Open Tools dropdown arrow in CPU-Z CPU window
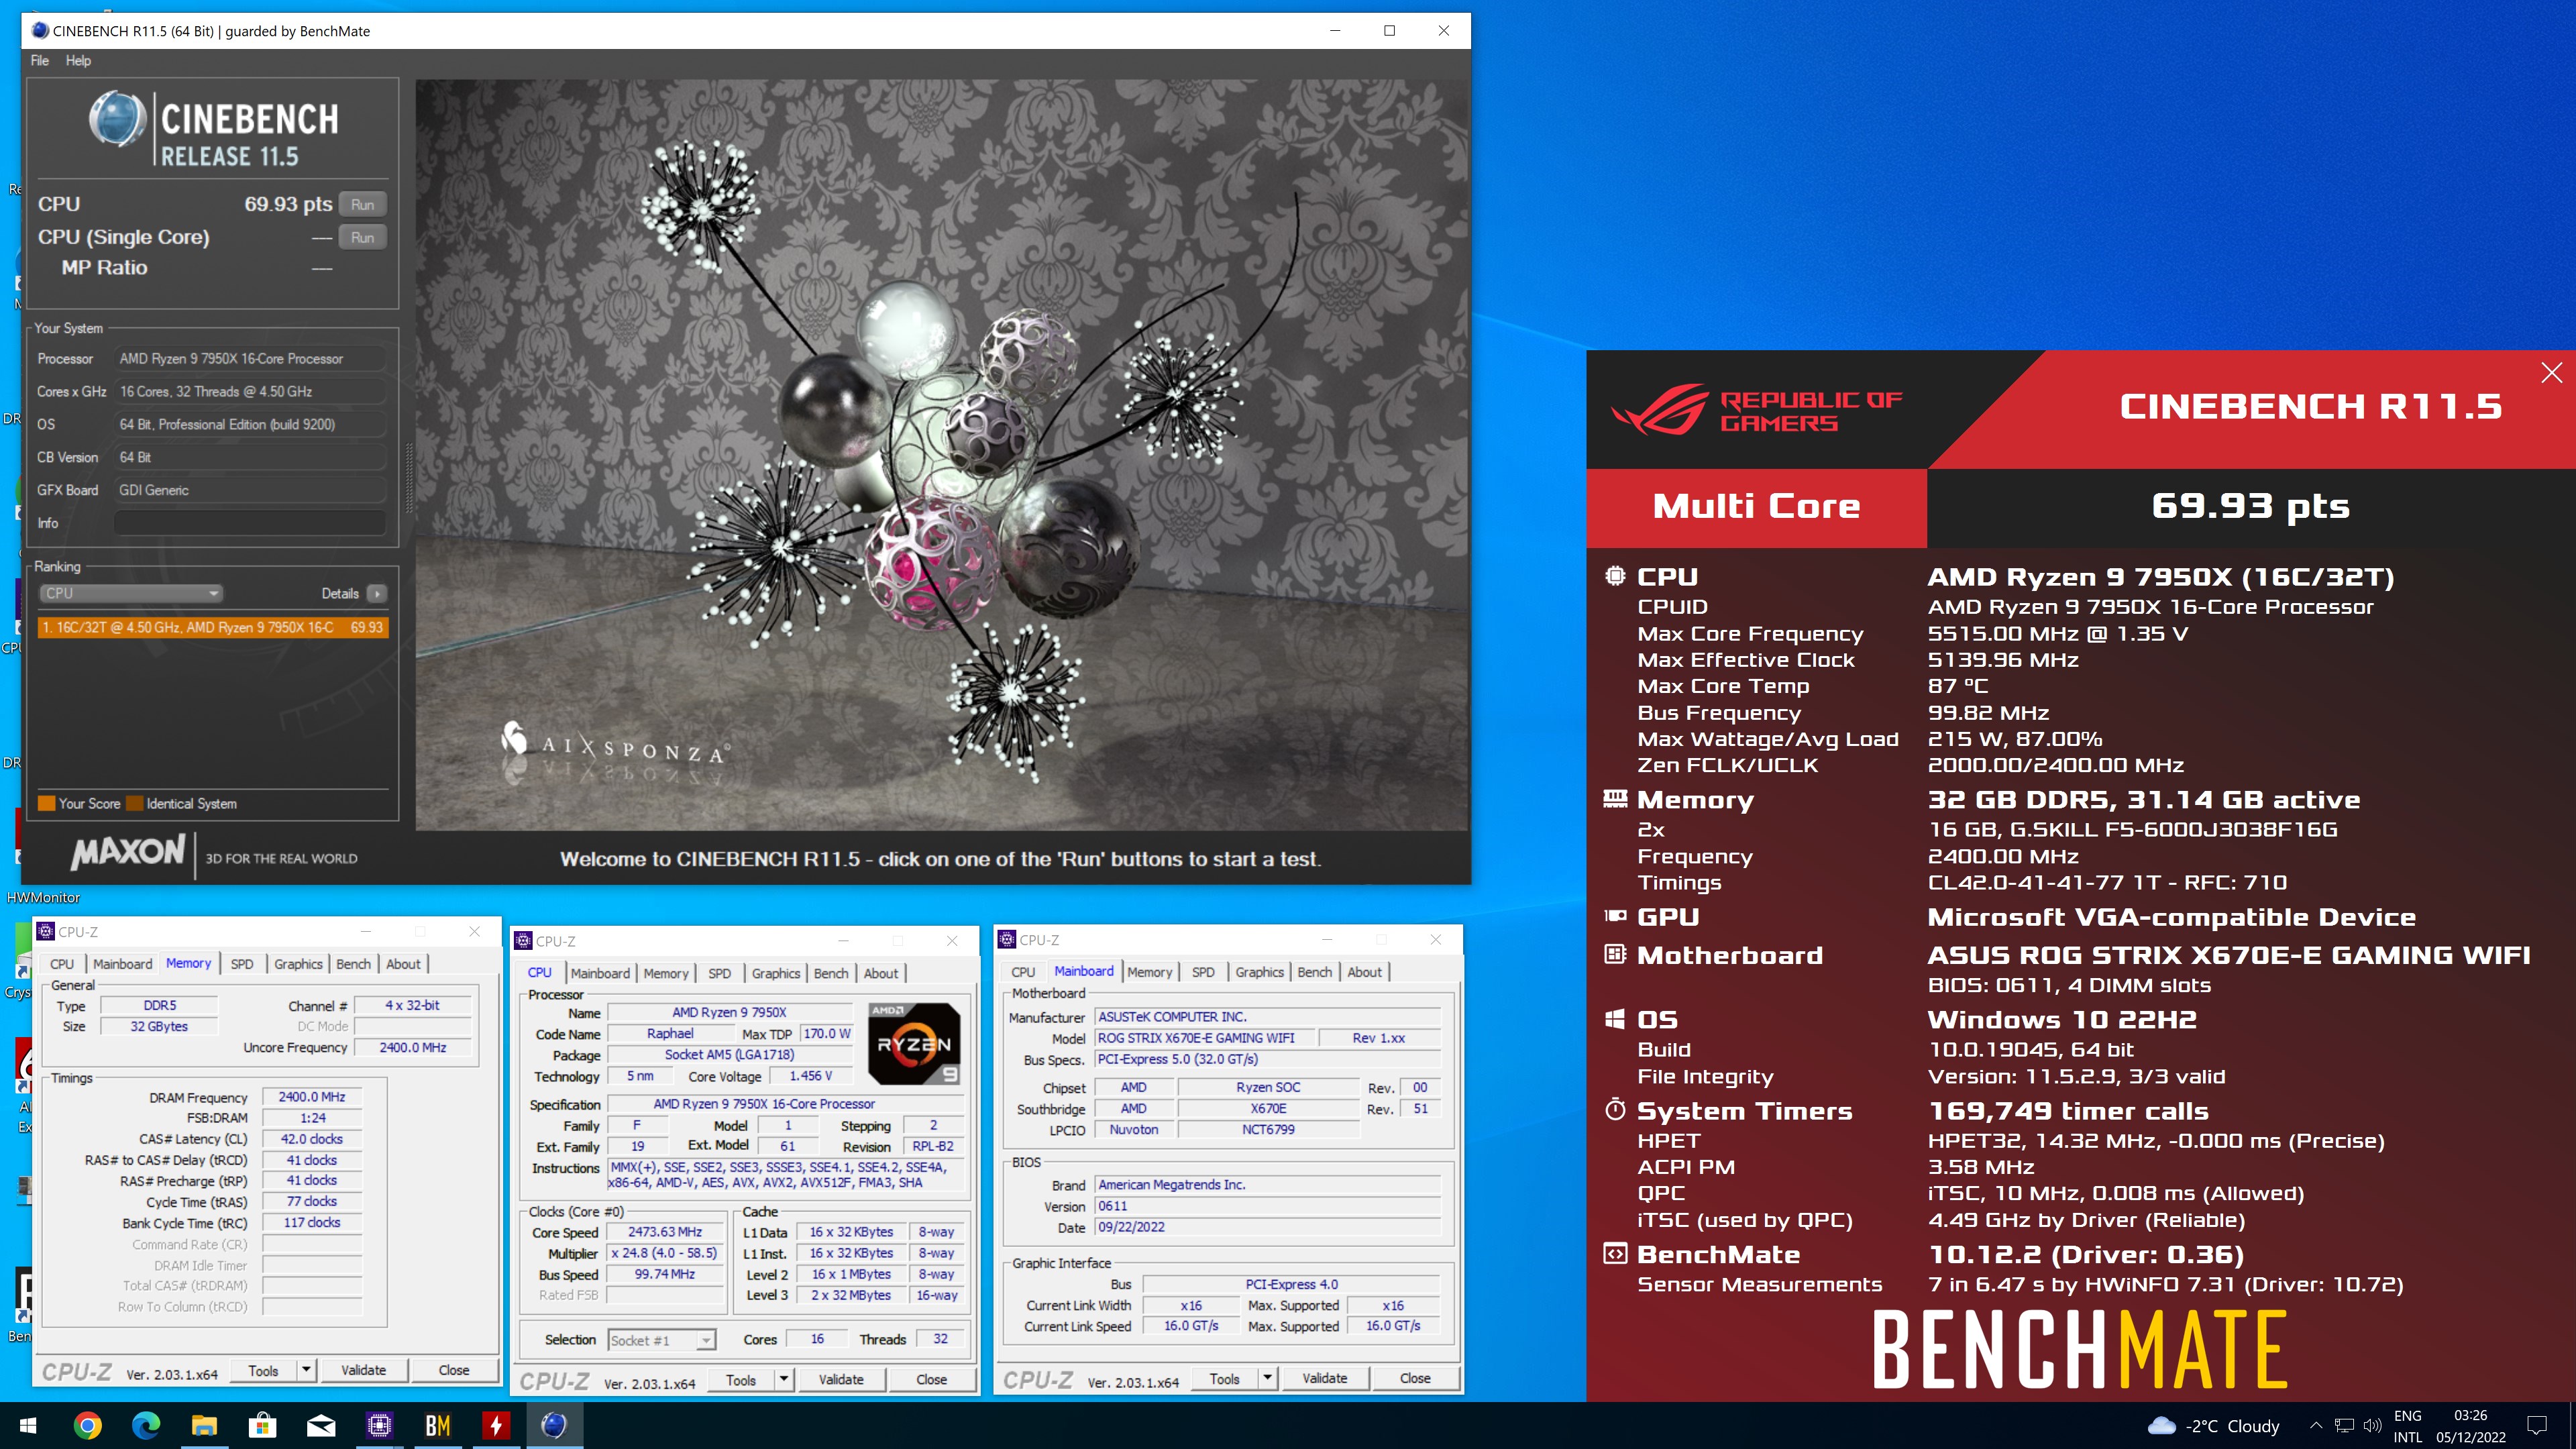This screenshot has width=2576, height=1449. coord(784,1379)
